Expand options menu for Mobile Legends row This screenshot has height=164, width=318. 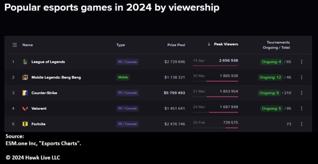click(x=302, y=77)
